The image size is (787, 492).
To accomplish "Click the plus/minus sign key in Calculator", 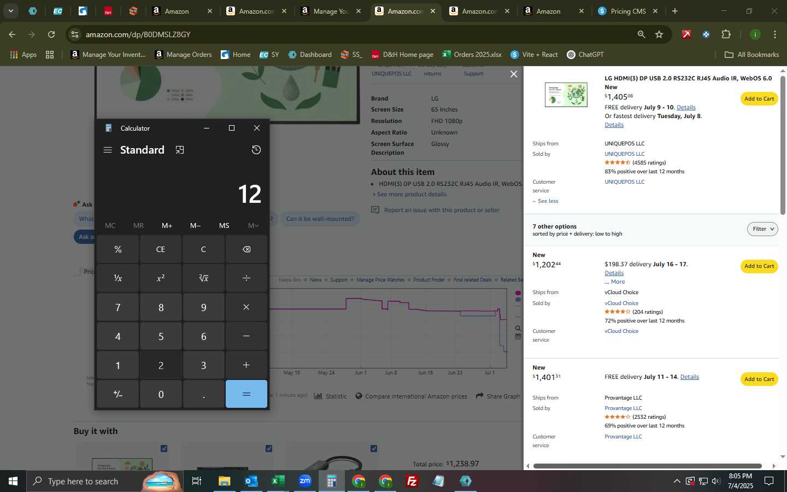I will click(x=118, y=394).
